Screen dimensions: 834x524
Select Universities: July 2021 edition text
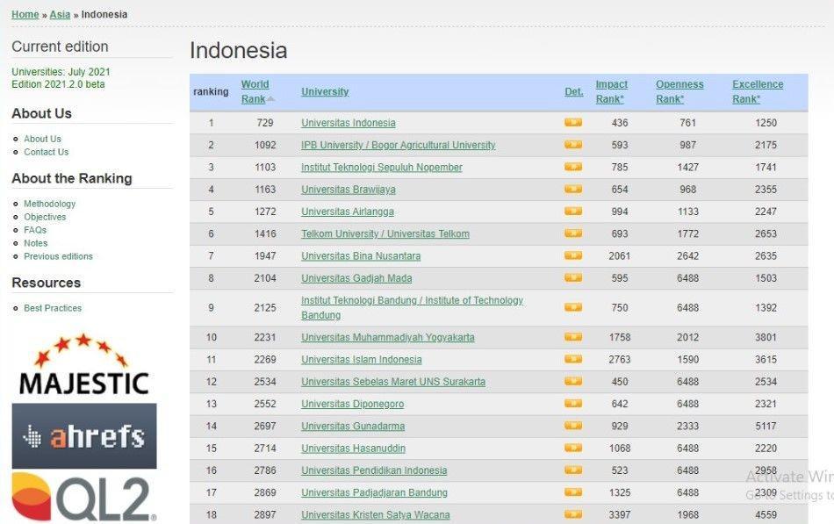coord(61,72)
